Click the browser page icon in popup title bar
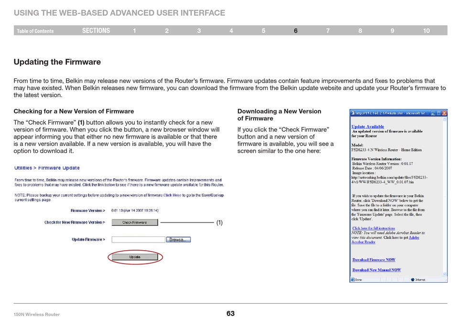 point(353,113)
